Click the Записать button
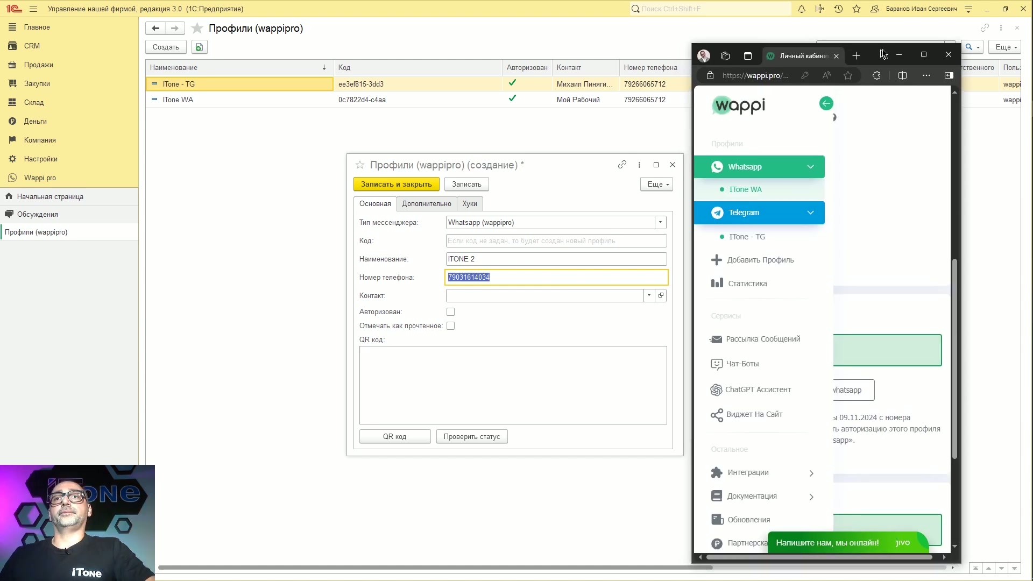 click(466, 184)
